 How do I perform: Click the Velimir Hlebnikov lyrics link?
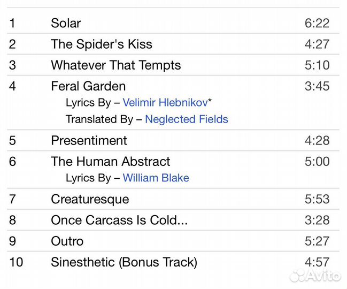[165, 103]
